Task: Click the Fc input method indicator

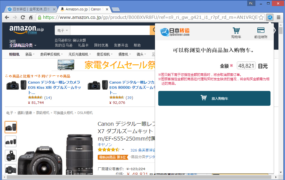Action: (251, 3)
